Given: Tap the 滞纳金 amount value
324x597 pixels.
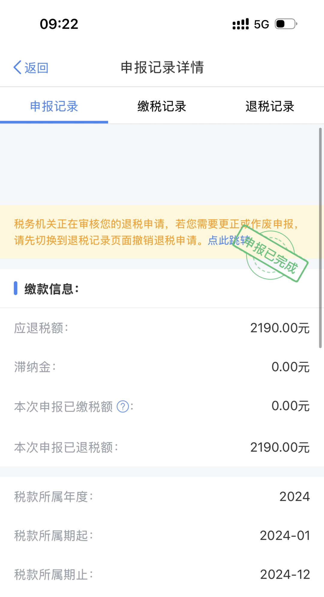Looking at the screenshot, I should 290,367.
